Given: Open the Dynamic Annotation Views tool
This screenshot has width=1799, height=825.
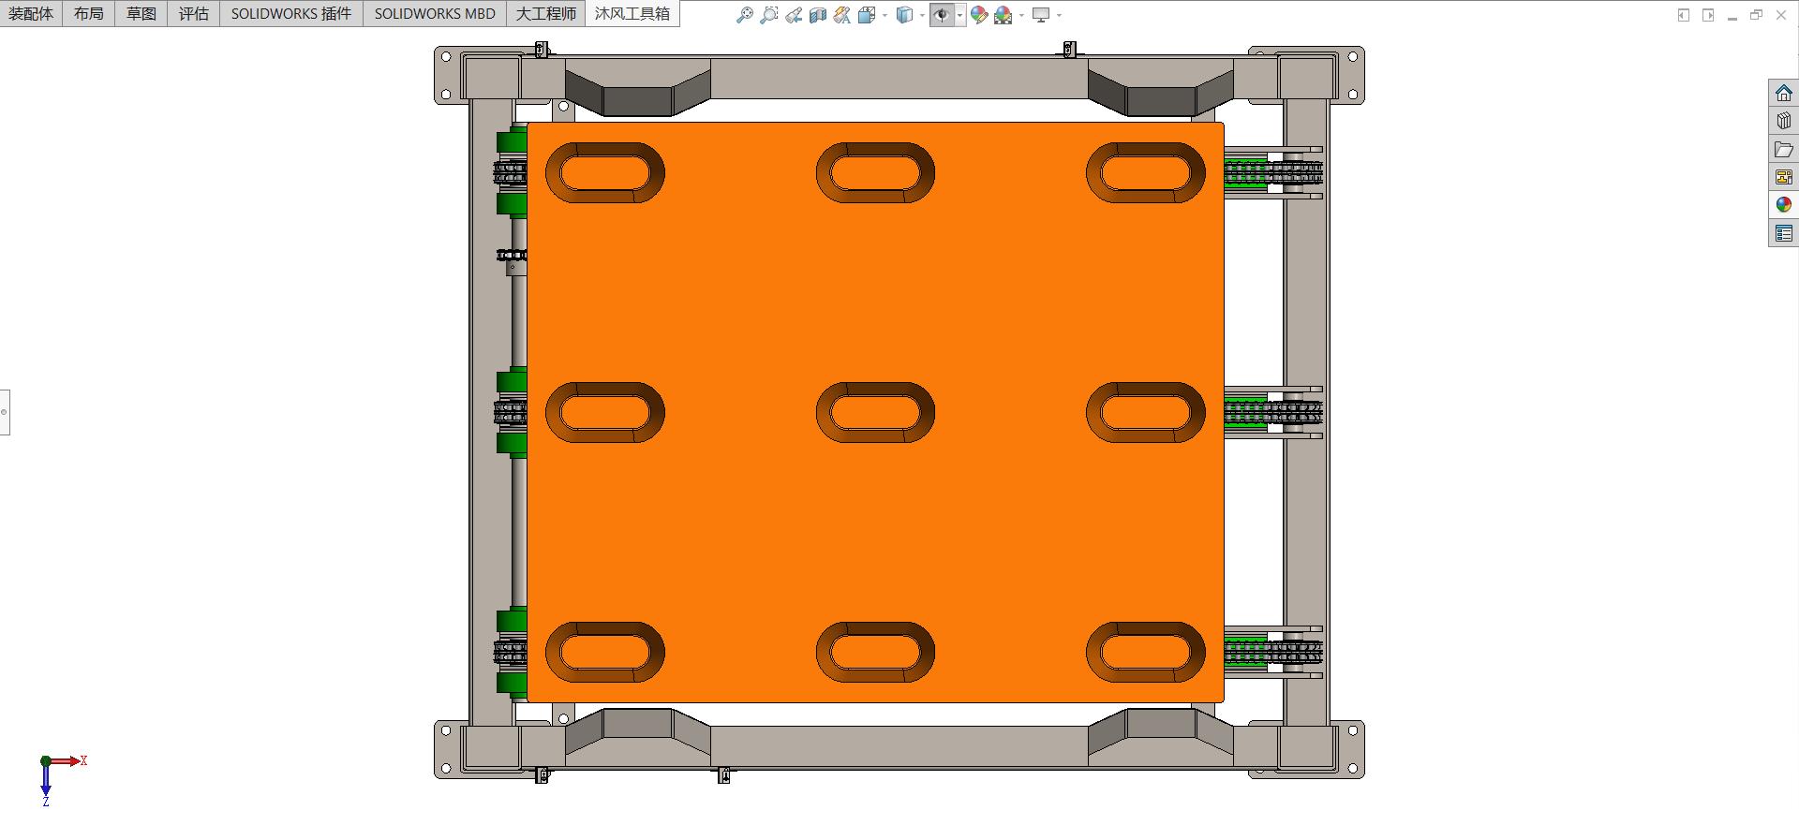Looking at the screenshot, I should 842,15.
